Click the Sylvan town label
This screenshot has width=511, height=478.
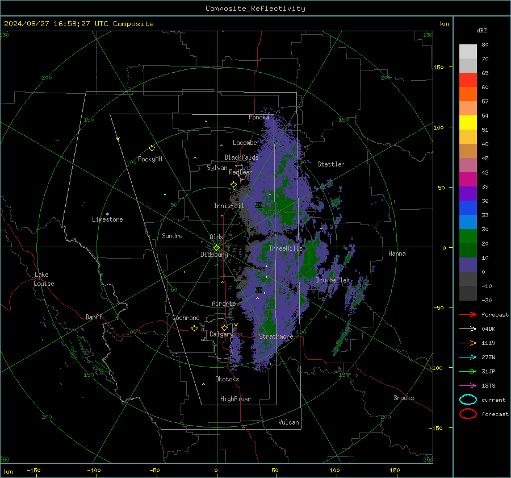tap(217, 168)
